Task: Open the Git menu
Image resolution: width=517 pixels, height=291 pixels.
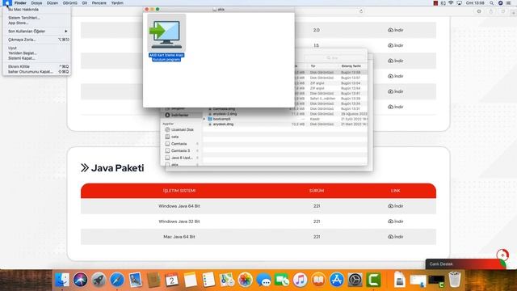Action: click(85, 3)
